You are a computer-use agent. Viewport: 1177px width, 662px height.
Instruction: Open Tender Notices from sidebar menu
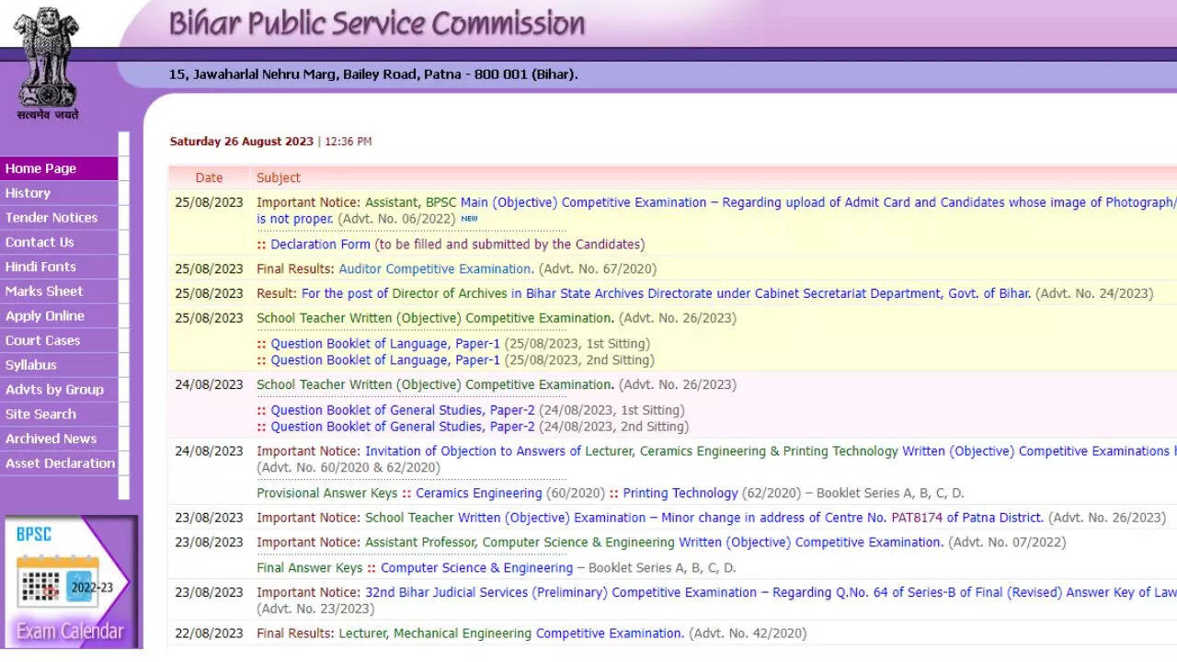(51, 218)
